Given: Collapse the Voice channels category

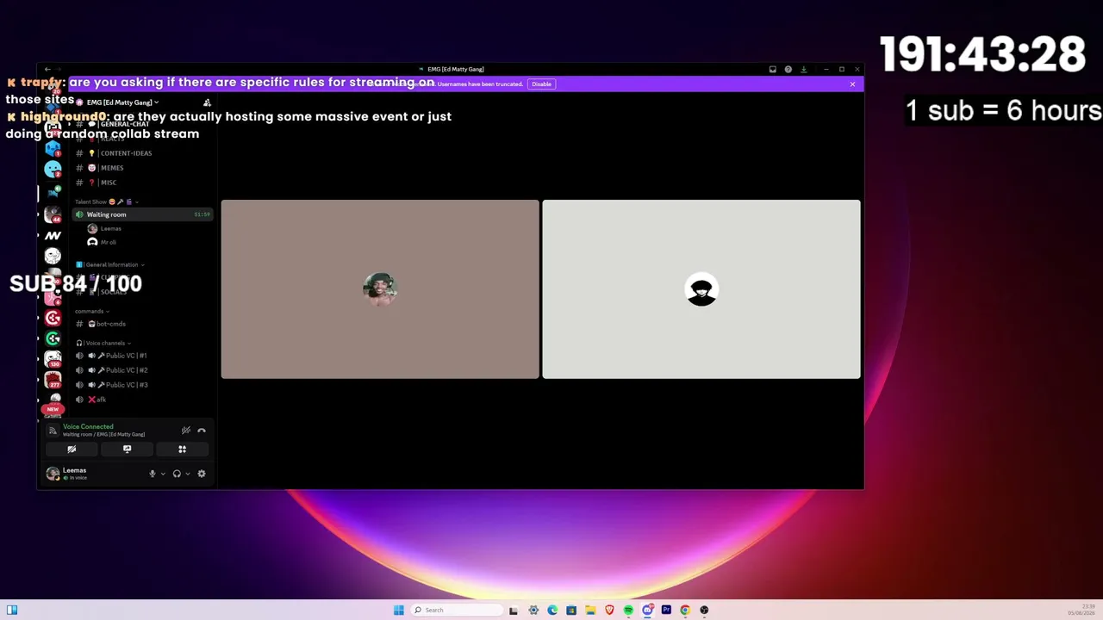Looking at the screenshot, I should coord(103,343).
